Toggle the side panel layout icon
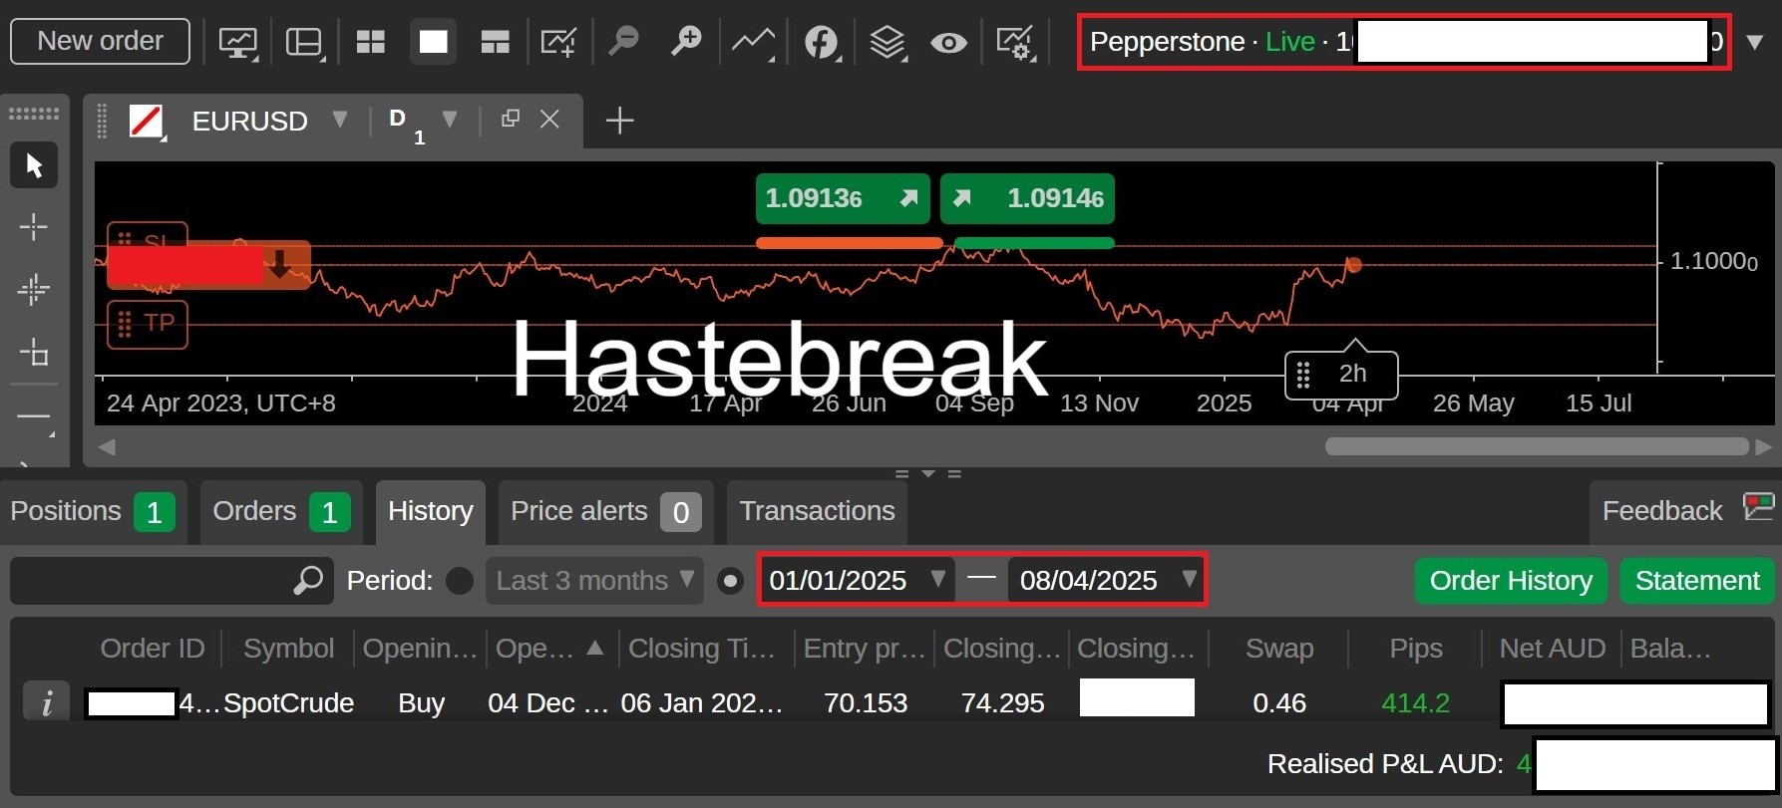Image resolution: width=1782 pixels, height=808 pixels. click(304, 42)
